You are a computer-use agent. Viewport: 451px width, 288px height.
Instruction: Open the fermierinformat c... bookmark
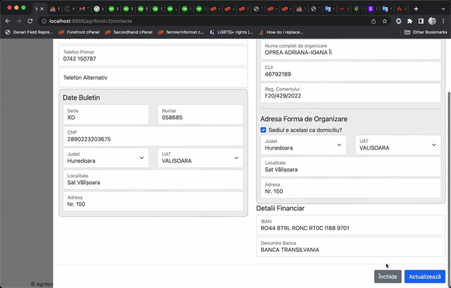point(181,32)
